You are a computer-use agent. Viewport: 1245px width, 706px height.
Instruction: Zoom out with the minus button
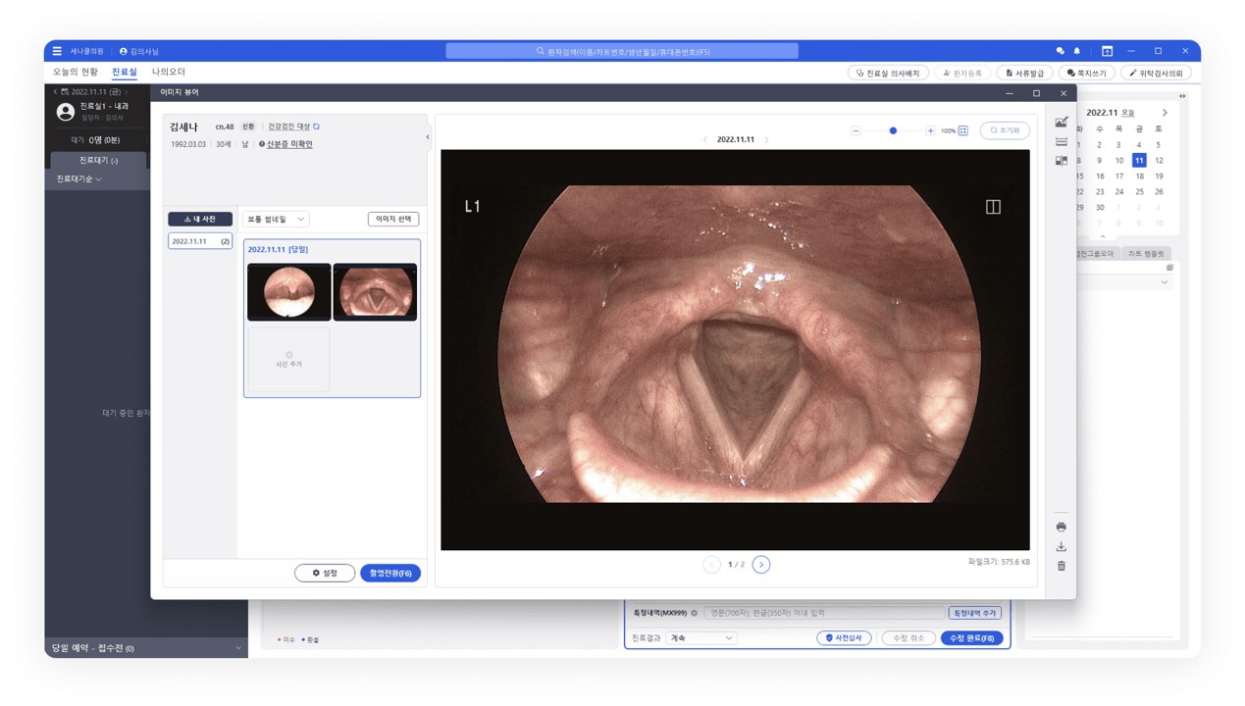pos(856,130)
